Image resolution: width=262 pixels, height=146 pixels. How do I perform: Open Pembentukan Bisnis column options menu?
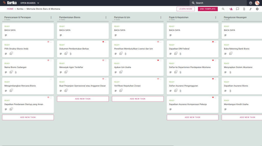pos(106,17)
